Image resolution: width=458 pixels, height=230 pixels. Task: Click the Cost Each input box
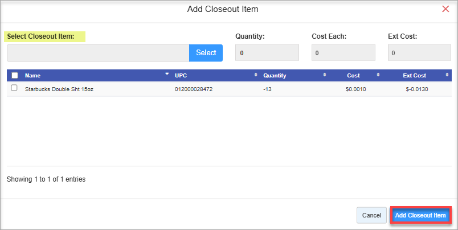click(343, 53)
